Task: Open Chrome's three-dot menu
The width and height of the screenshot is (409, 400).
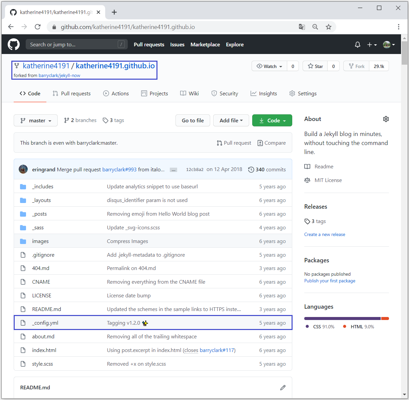Action: pos(399,27)
